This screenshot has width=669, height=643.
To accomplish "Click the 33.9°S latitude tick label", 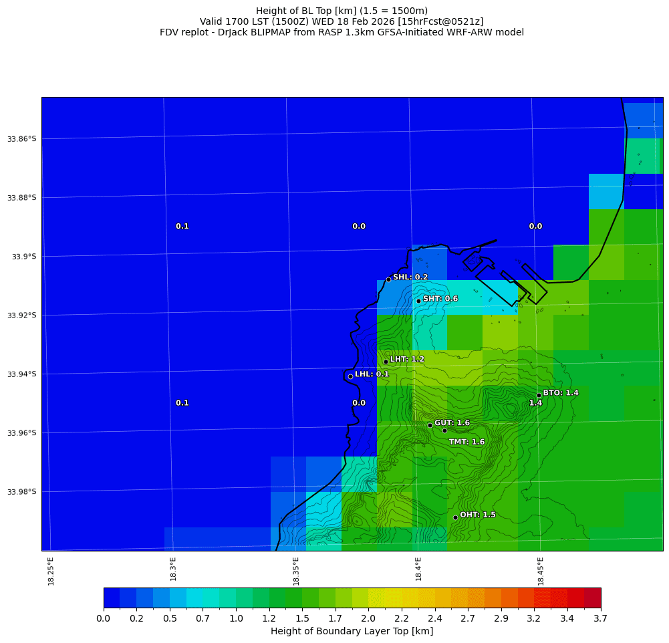I will pos(22,257).
